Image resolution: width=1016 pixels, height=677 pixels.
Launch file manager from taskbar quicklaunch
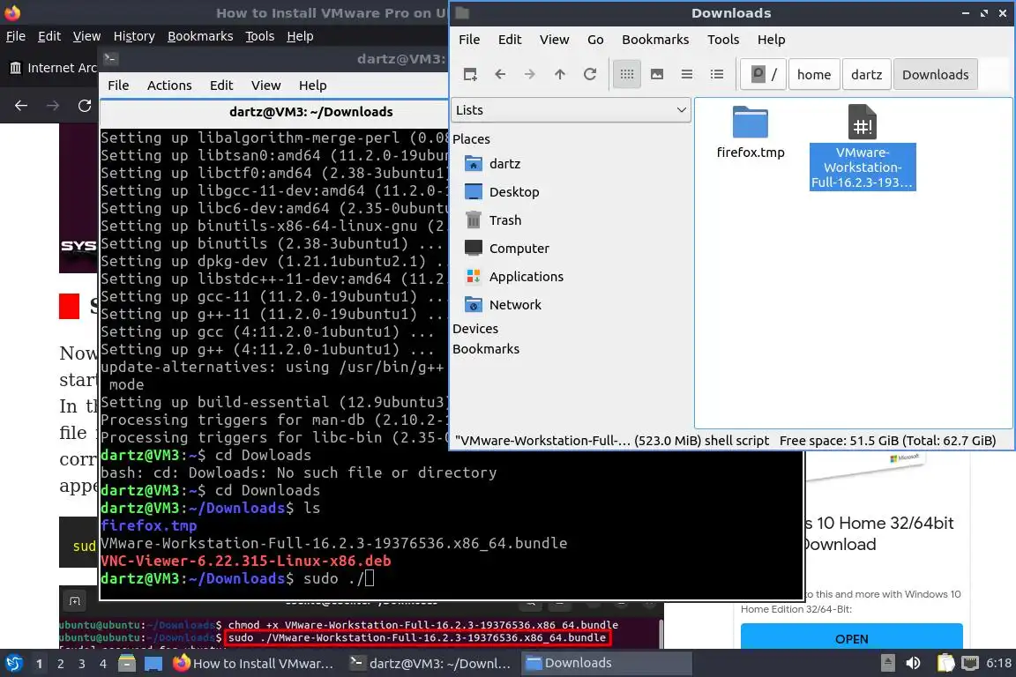[127, 664]
